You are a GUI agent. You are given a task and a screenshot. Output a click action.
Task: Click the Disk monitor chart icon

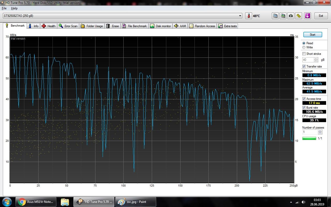click(x=152, y=26)
